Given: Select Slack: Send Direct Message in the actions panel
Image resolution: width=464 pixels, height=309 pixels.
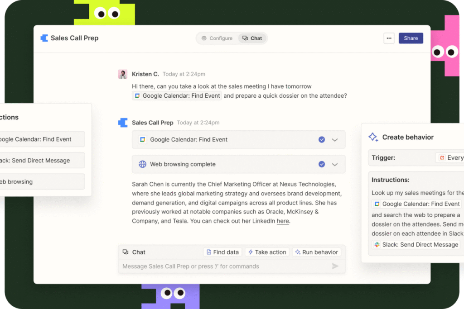Looking at the screenshot, I should pyautogui.click(x=41, y=161).
